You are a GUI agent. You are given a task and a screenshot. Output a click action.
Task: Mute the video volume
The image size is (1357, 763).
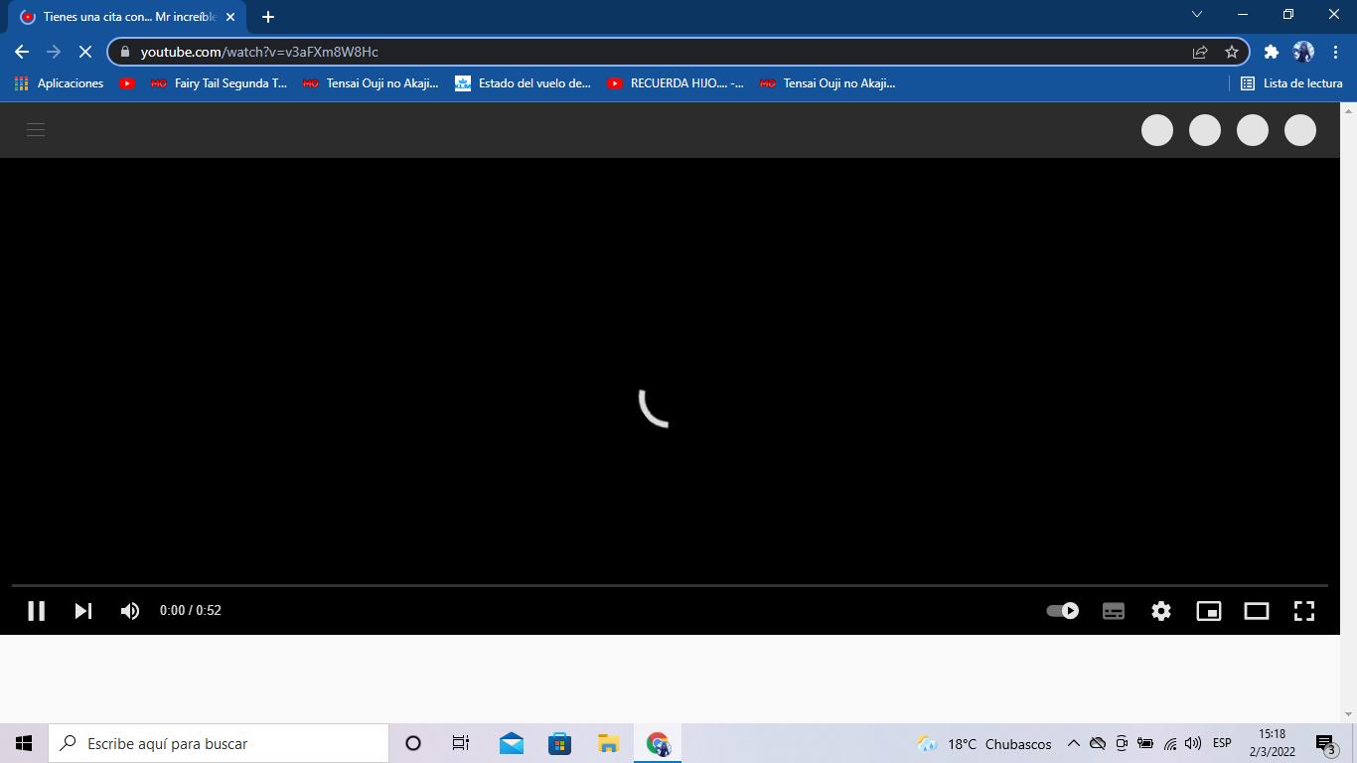[130, 611]
